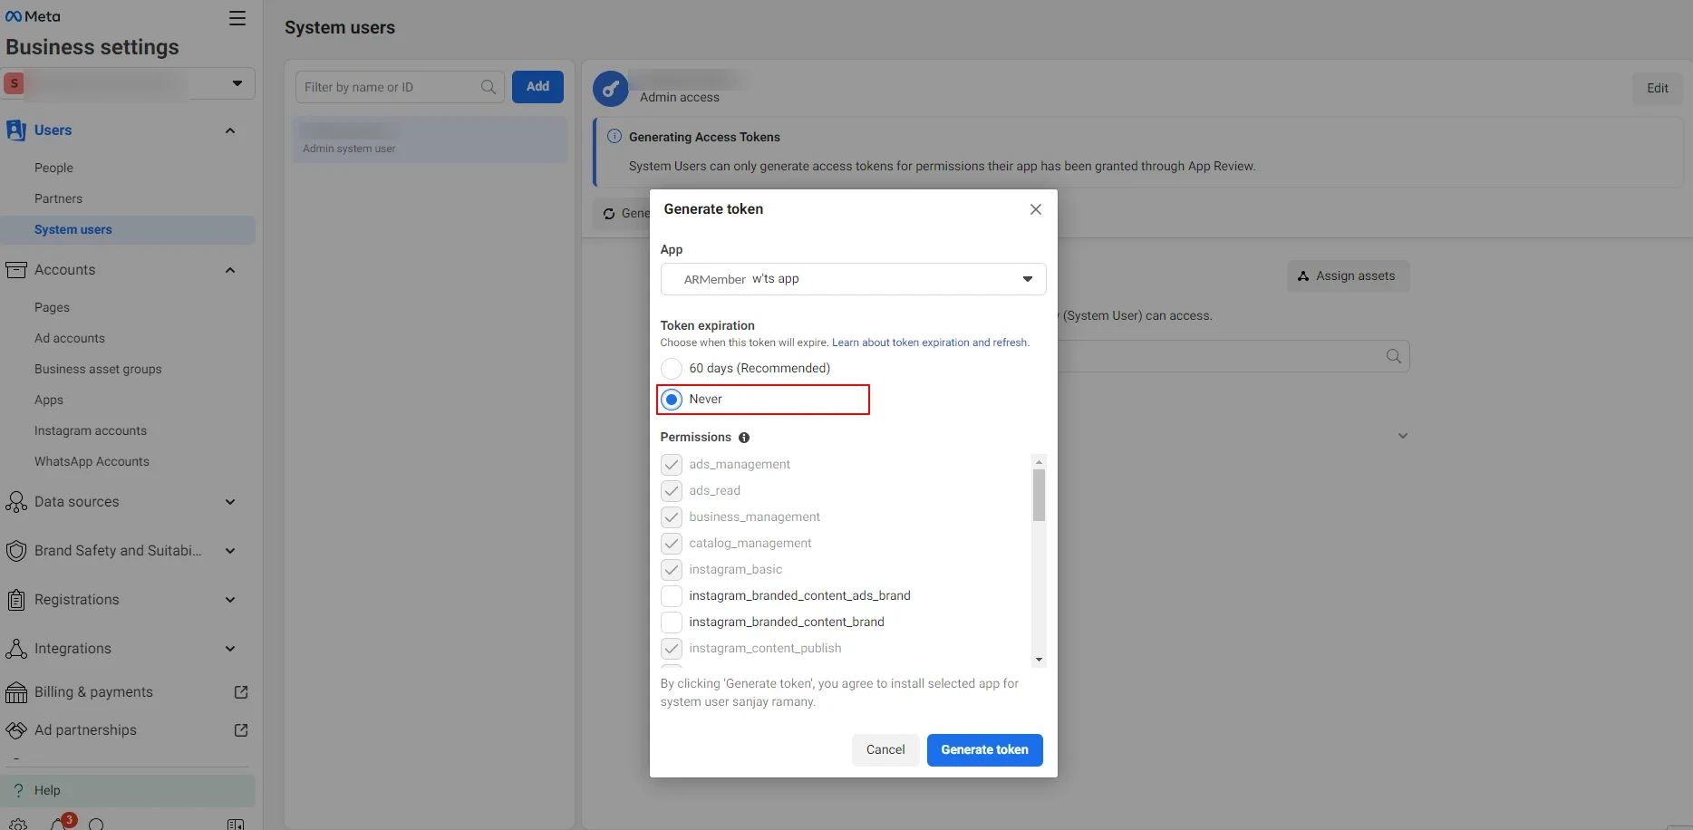The height and width of the screenshot is (830, 1693).
Task: Open settings gear at sidebar bottom
Action: (18, 825)
